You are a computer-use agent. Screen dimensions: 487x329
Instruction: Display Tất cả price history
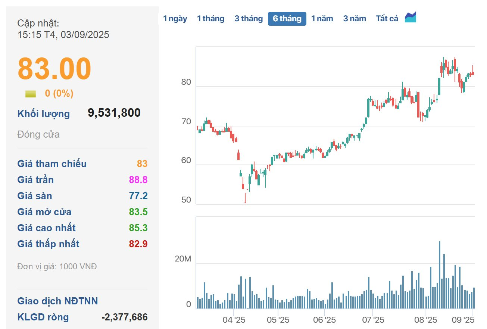point(387,19)
